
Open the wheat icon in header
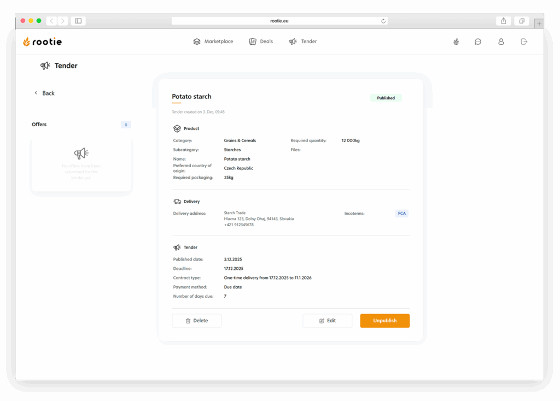[x=456, y=42]
